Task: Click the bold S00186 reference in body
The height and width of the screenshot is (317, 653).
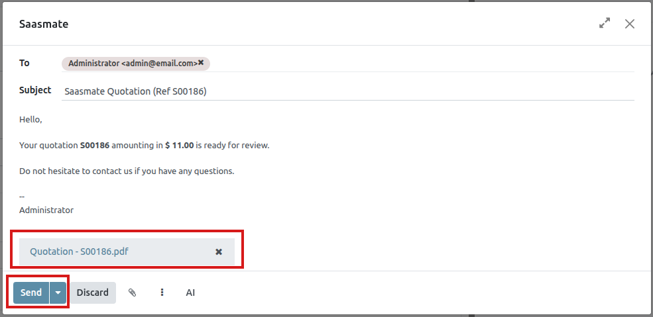Action: [94, 145]
